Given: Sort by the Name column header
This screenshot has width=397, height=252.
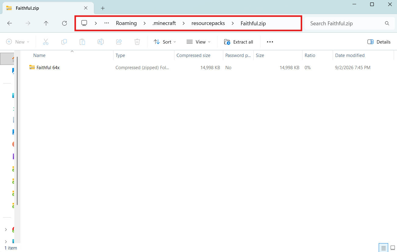Looking at the screenshot, I should [x=72, y=55].
